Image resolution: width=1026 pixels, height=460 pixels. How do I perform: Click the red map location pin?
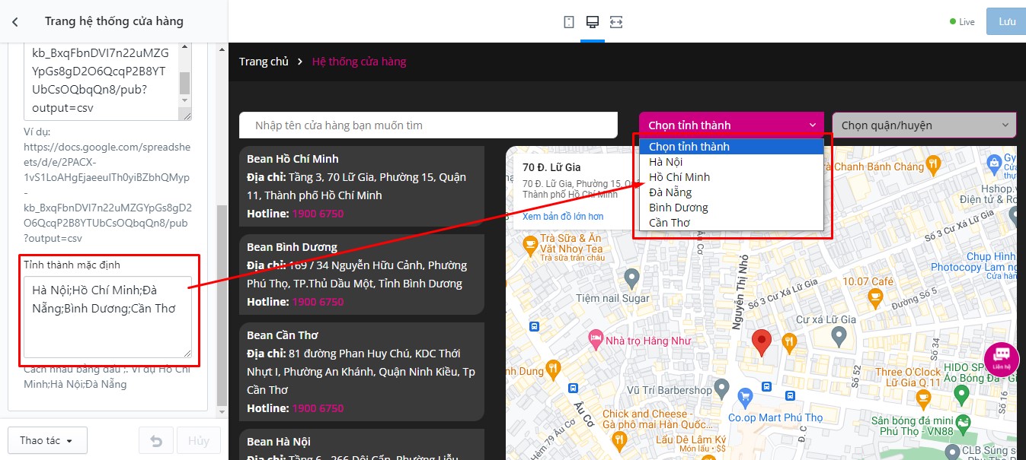pos(761,343)
